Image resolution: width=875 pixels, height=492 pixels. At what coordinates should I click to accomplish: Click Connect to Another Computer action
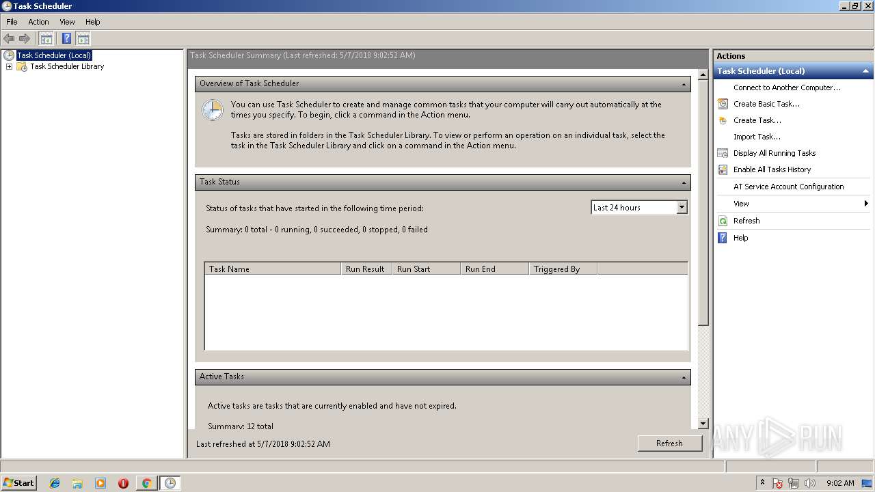787,87
